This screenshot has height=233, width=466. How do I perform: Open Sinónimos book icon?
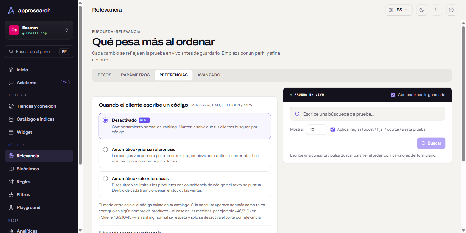coord(11,169)
